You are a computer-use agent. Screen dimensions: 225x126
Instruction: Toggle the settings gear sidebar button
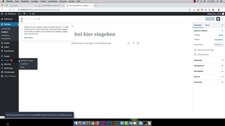coord(218,19)
